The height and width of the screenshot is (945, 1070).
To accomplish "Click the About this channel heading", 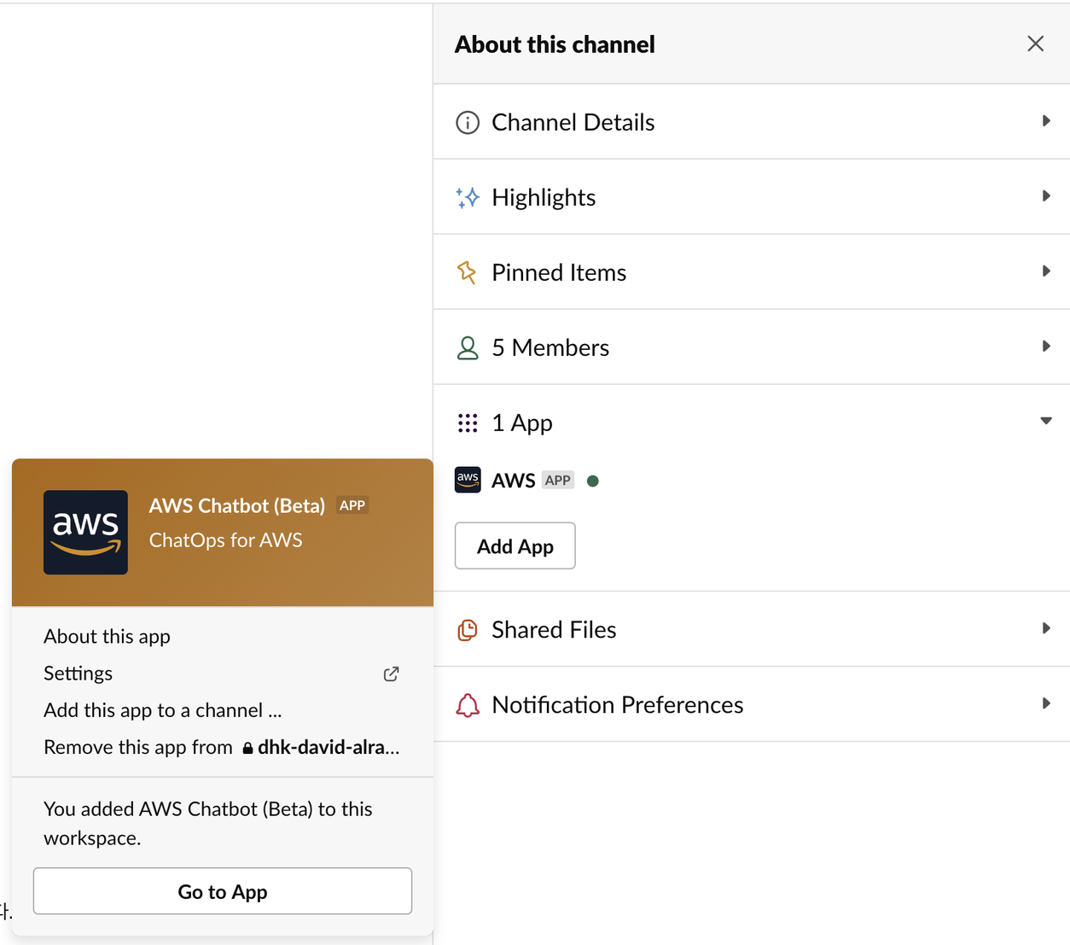I will (x=555, y=44).
